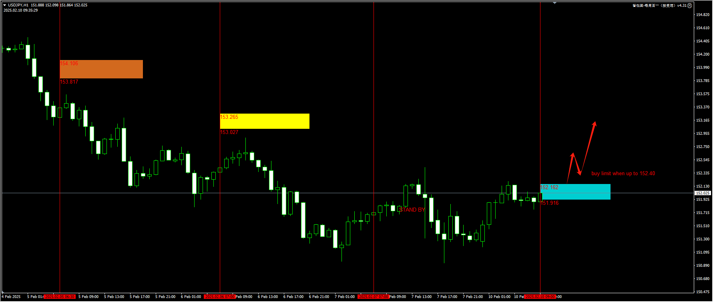The image size is (713, 302).
Task: Click the small red zigzag arrow
Action: coord(574,164)
